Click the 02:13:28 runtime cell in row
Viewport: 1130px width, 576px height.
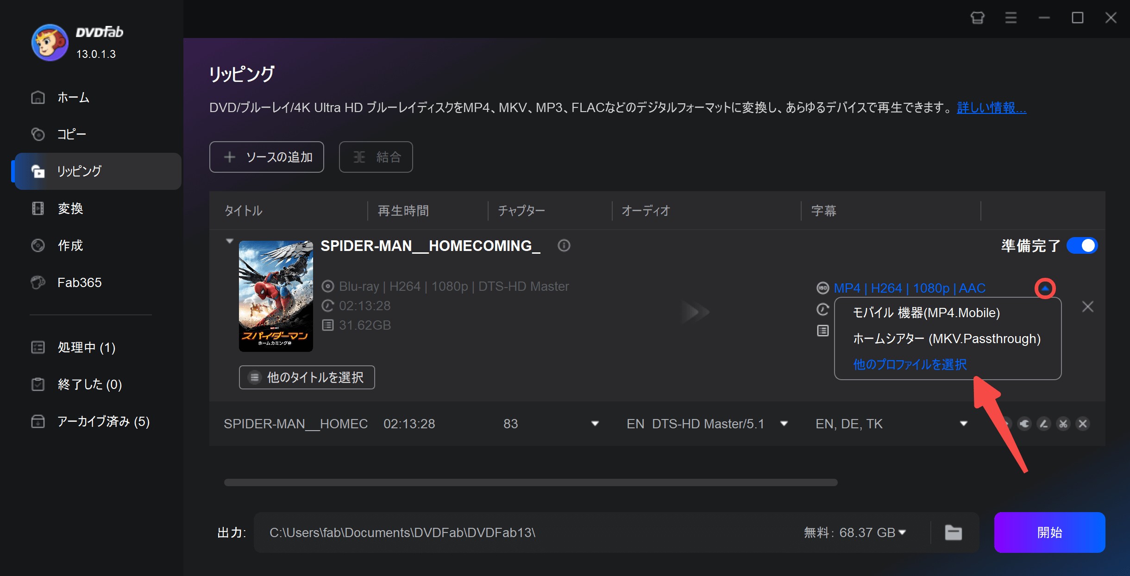pos(409,424)
